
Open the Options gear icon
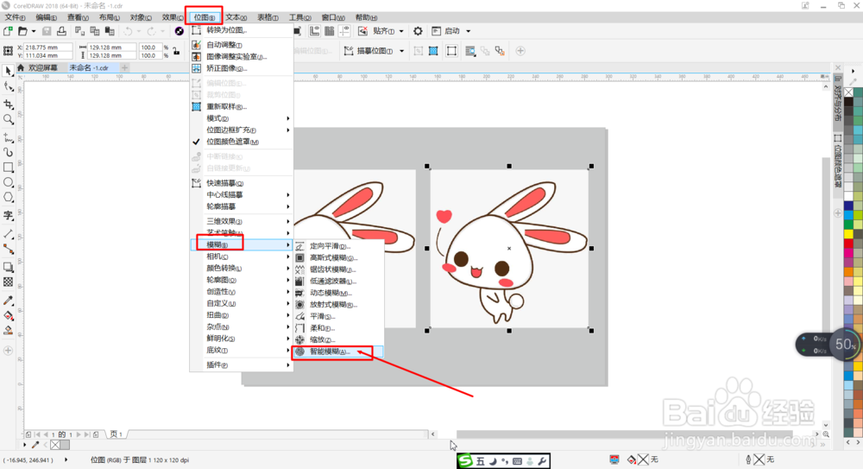coord(418,31)
